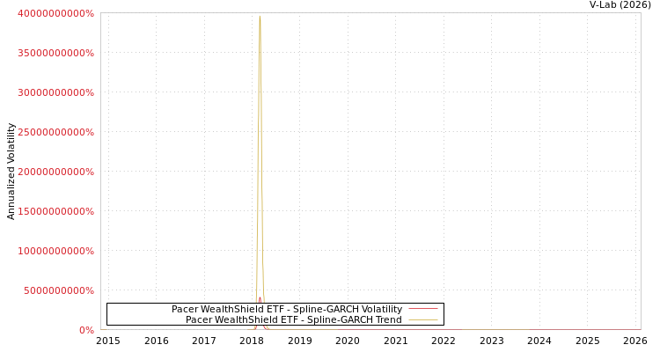Click the peak of the 2018 trend spike
The image size is (660, 352).
(x=260, y=17)
